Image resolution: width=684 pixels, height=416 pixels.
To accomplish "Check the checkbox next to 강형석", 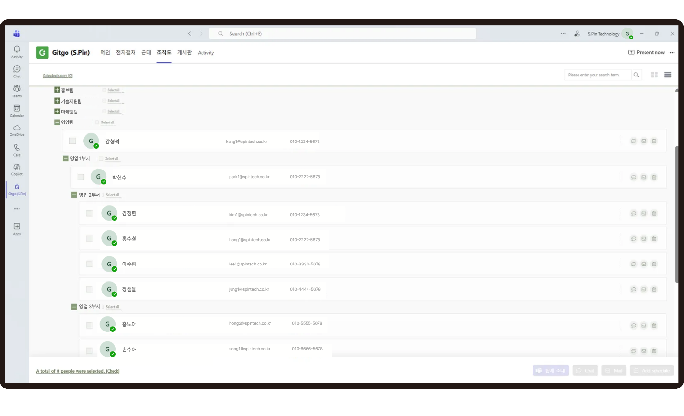I will pos(72,141).
